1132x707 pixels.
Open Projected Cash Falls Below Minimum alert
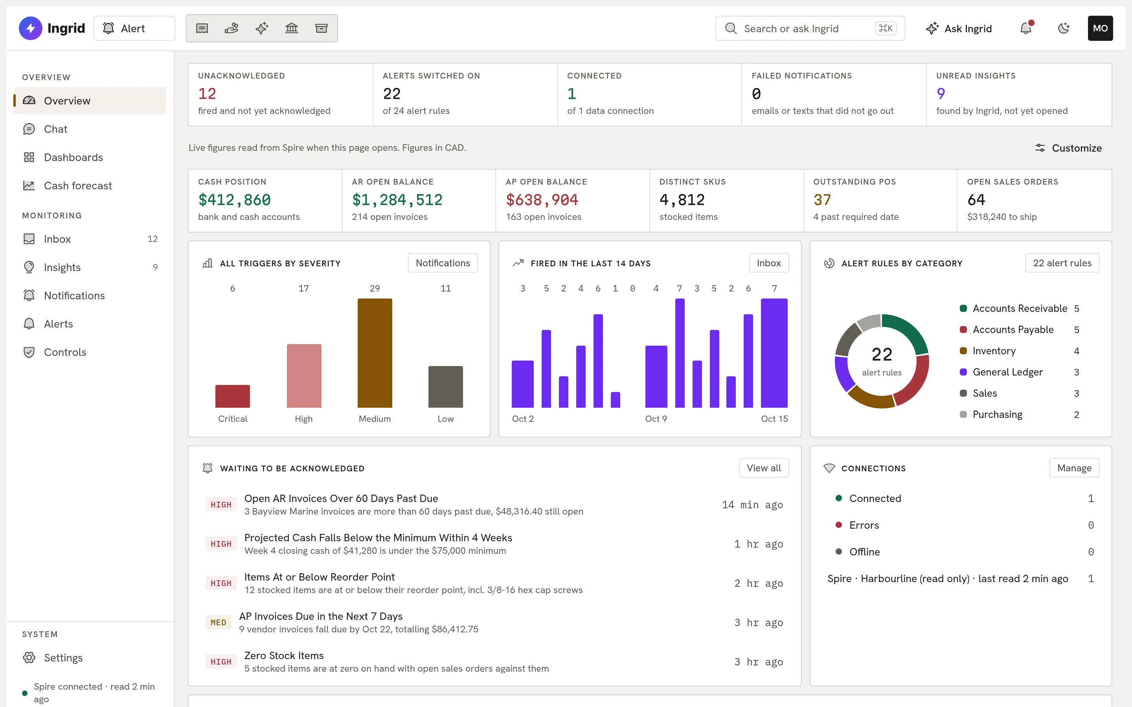click(x=495, y=544)
